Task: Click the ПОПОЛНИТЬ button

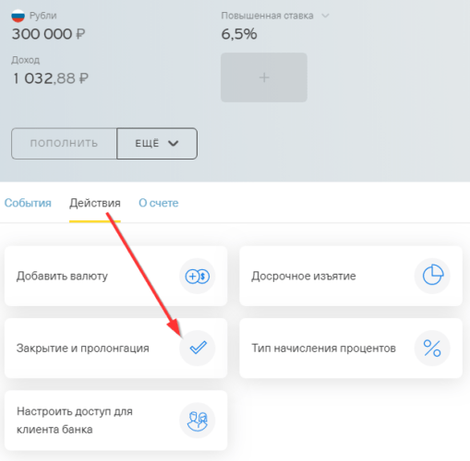Action: pos(64,144)
